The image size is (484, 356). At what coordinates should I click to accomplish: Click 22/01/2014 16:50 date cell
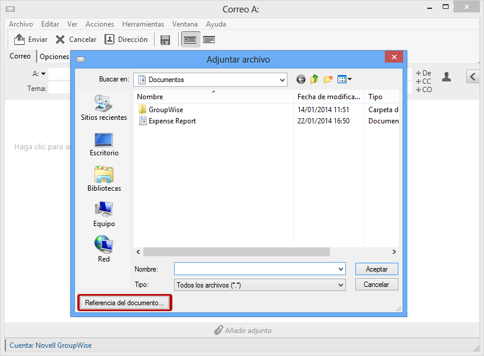pos(323,121)
